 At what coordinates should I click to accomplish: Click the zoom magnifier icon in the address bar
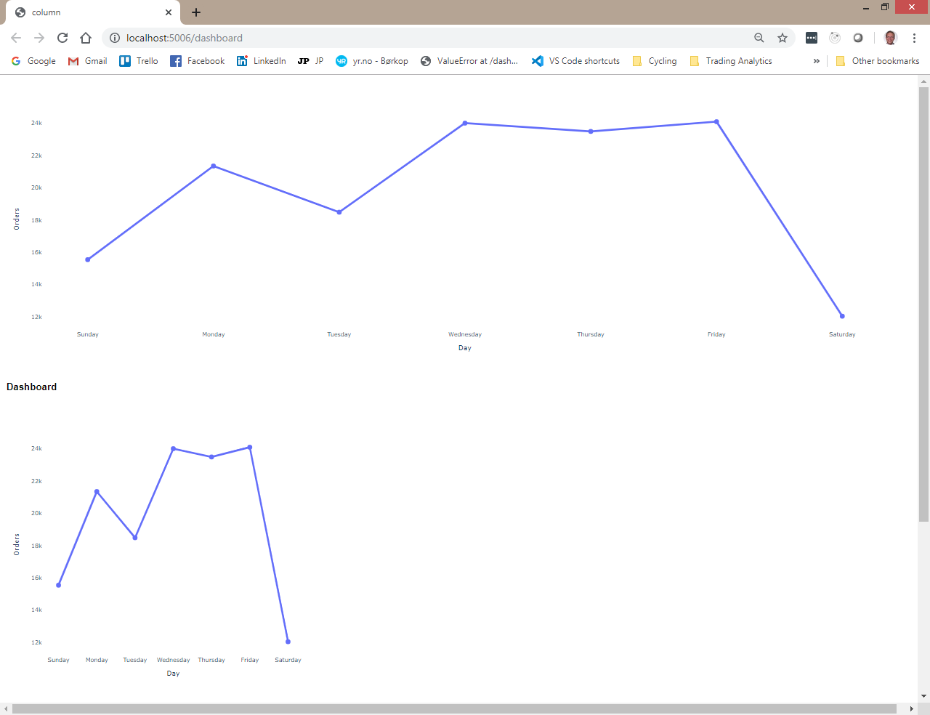tap(759, 38)
